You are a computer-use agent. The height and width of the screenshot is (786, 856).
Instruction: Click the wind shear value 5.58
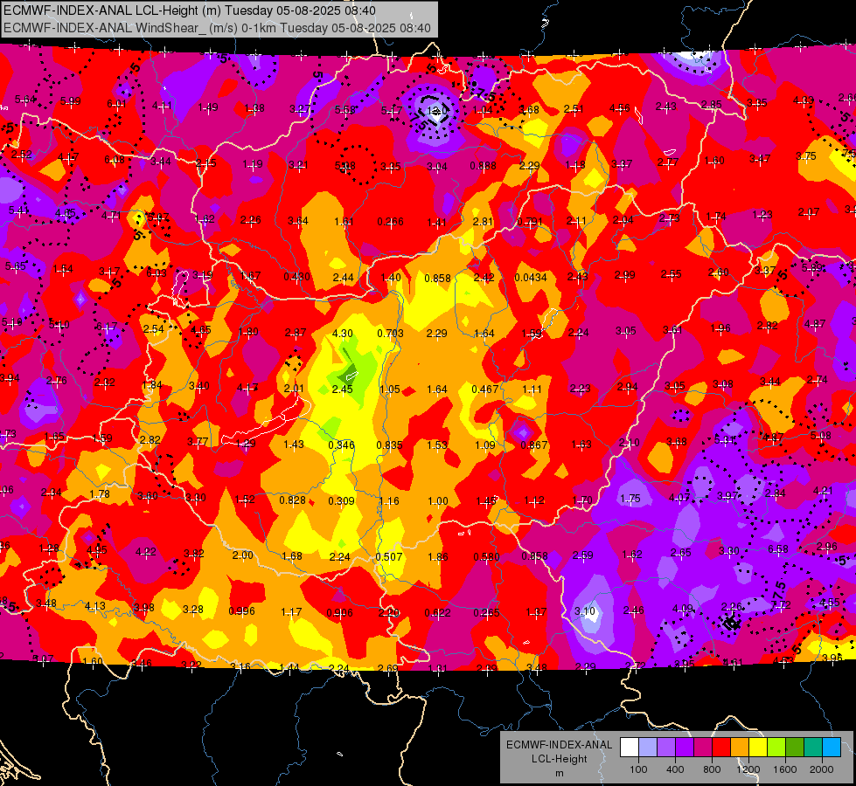tap(345, 110)
